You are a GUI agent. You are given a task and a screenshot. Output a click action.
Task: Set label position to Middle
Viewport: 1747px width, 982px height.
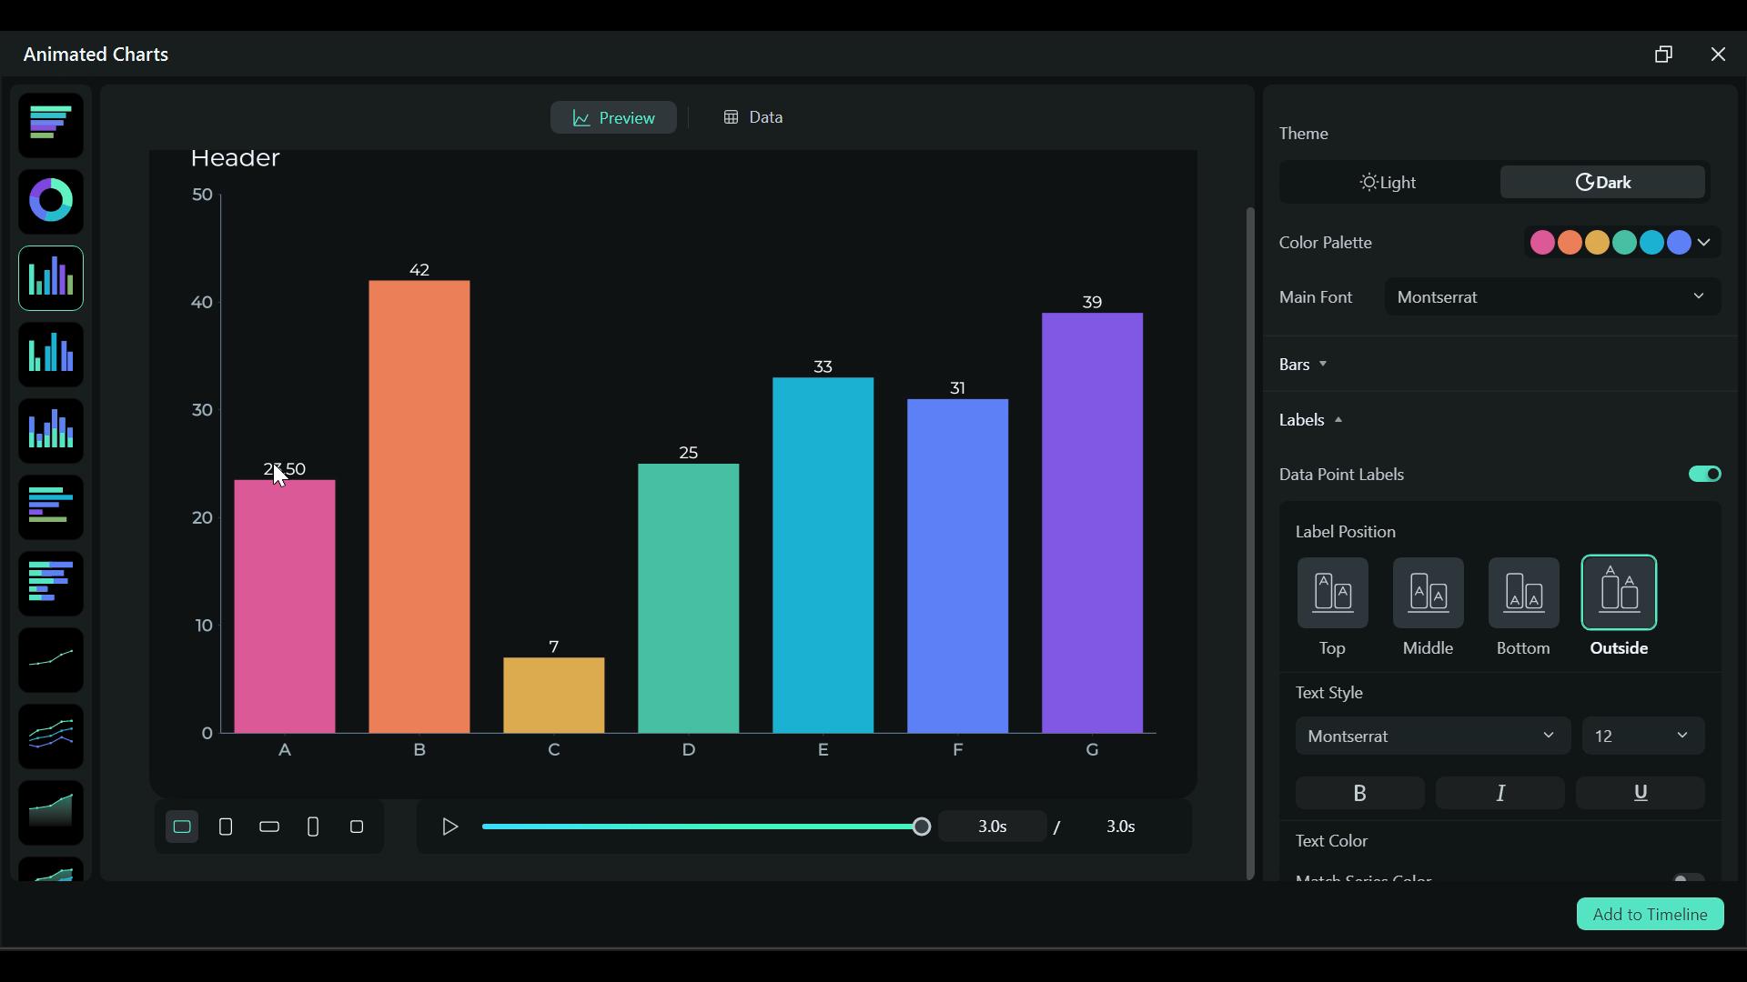(1429, 593)
